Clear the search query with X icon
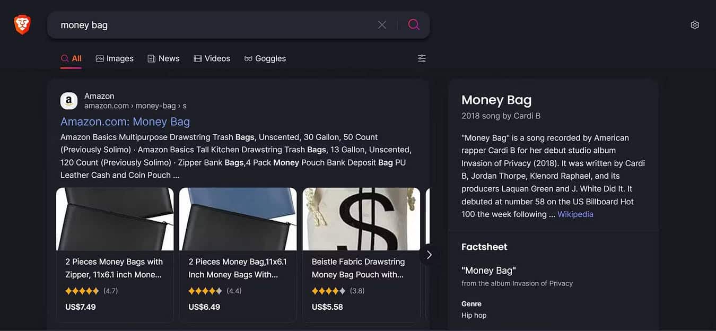The height and width of the screenshot is (331, 716). click(x=382, y=25)
